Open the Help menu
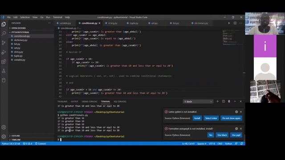This screenshot has width=285, height=160. pyautogui.click(x=67, y=17)
